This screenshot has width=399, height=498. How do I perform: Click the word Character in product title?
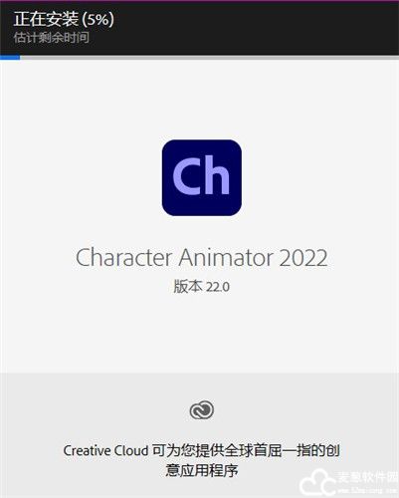coord(124,257)
